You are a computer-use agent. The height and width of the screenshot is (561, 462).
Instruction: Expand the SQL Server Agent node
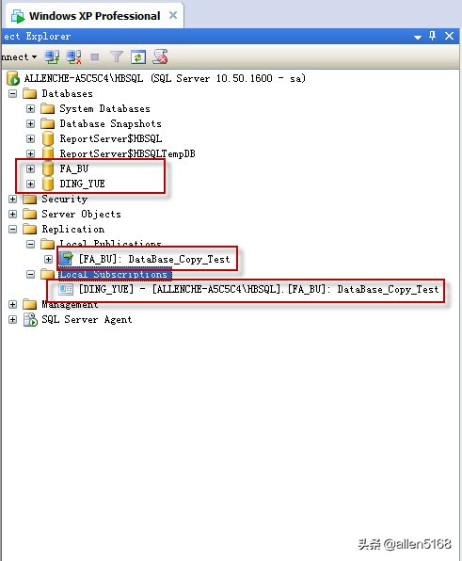(x=13, y=319)
